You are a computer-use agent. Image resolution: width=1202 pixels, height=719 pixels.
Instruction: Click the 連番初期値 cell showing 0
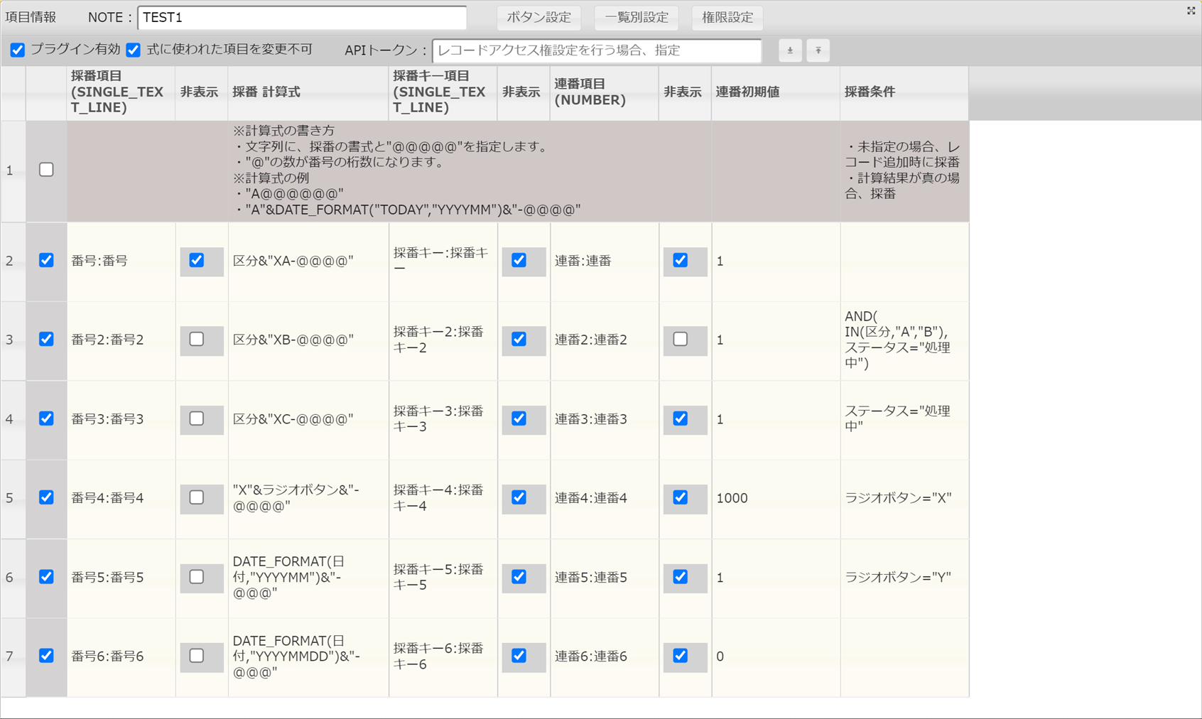tap(776, 657)
